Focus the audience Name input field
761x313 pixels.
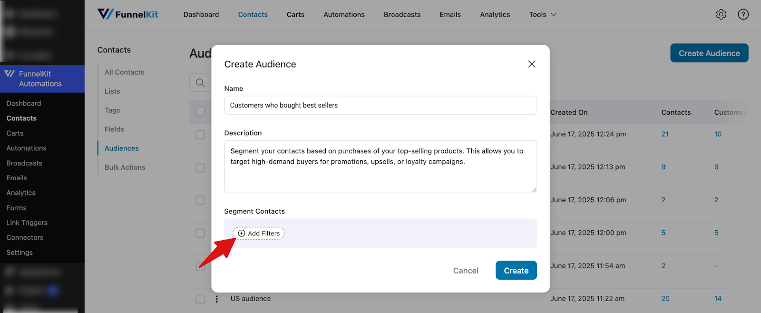click(x=380, y=105)
